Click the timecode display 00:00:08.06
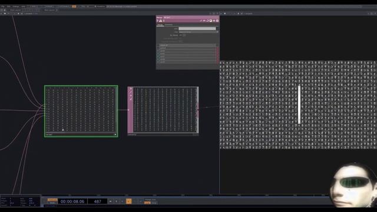The height and width of the screenshot is (212, 377). coord(72,201)
